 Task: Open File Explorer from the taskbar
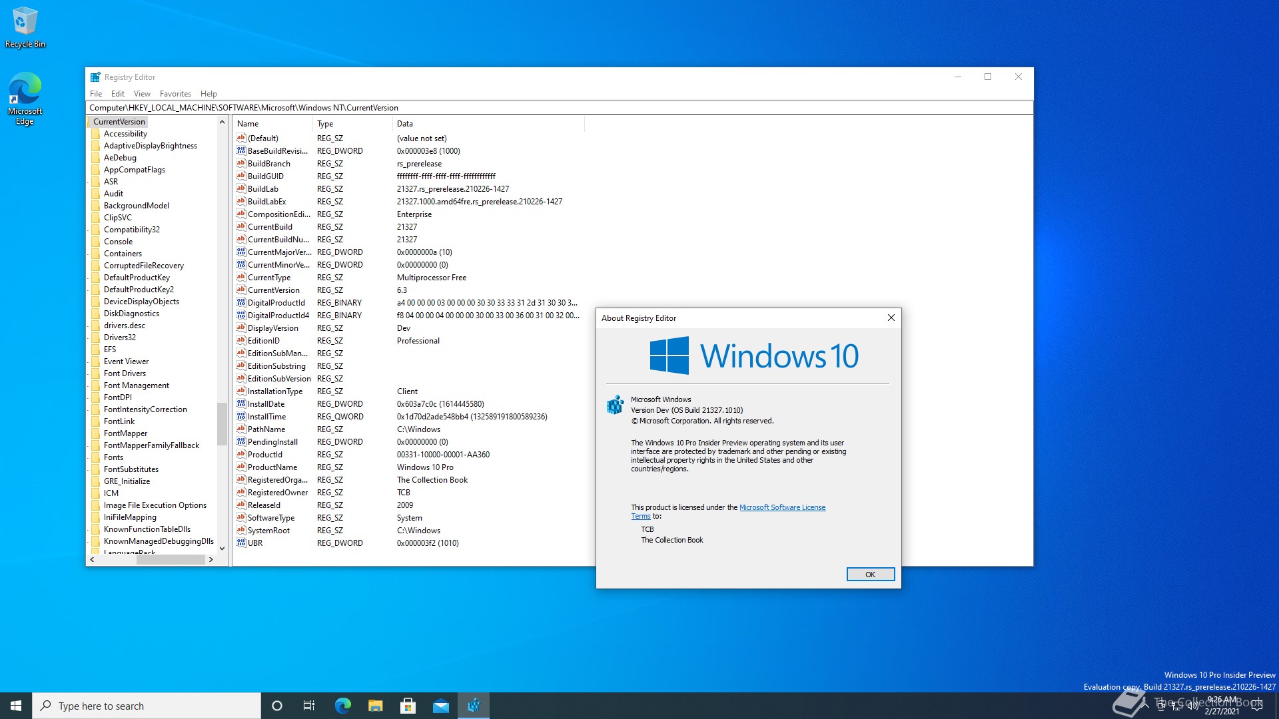point(376,706)
